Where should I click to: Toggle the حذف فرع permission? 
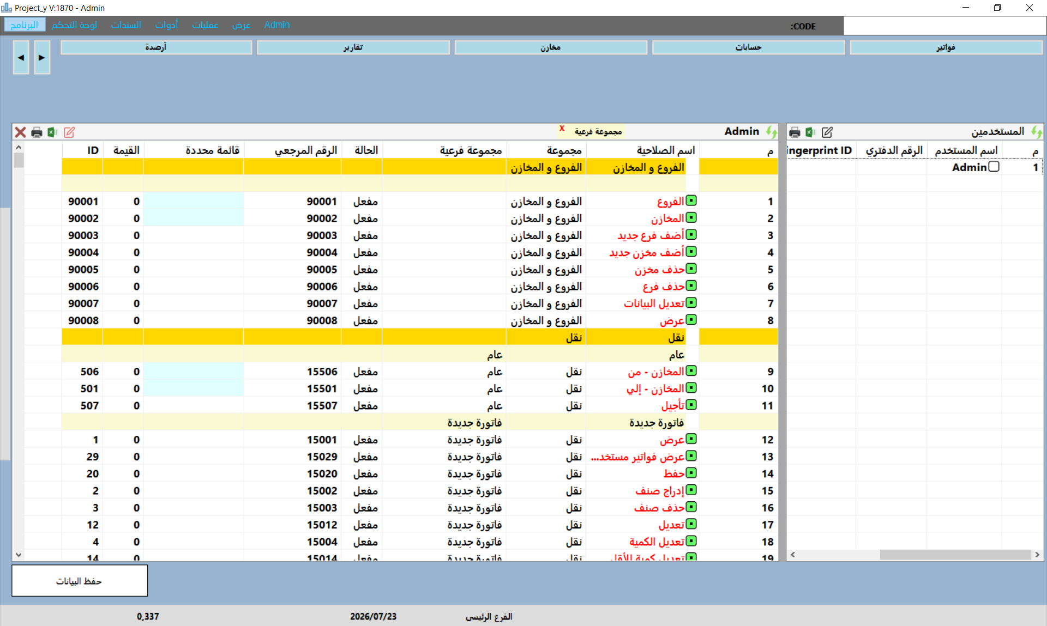coord(691,285)
